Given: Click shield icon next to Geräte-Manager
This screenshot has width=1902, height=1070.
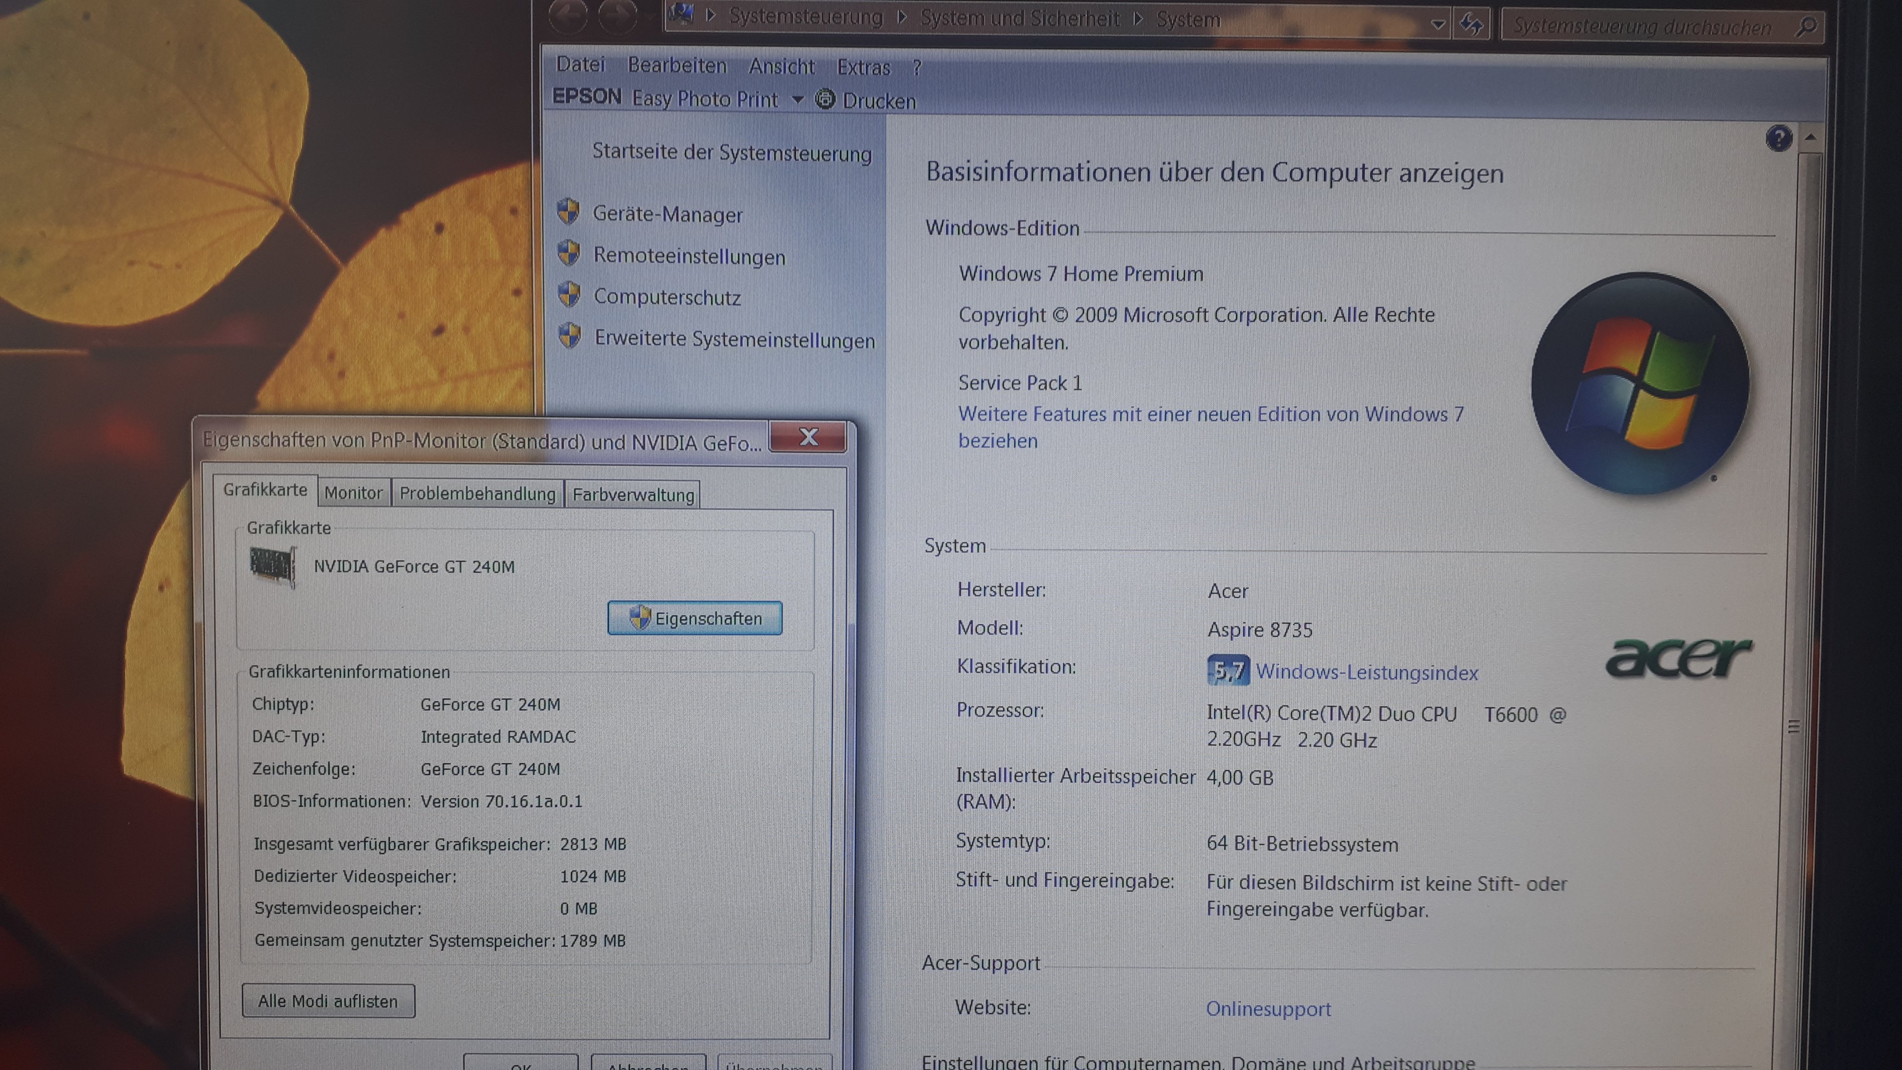Looking at the screenshot, I should click(x=568, y=212).
